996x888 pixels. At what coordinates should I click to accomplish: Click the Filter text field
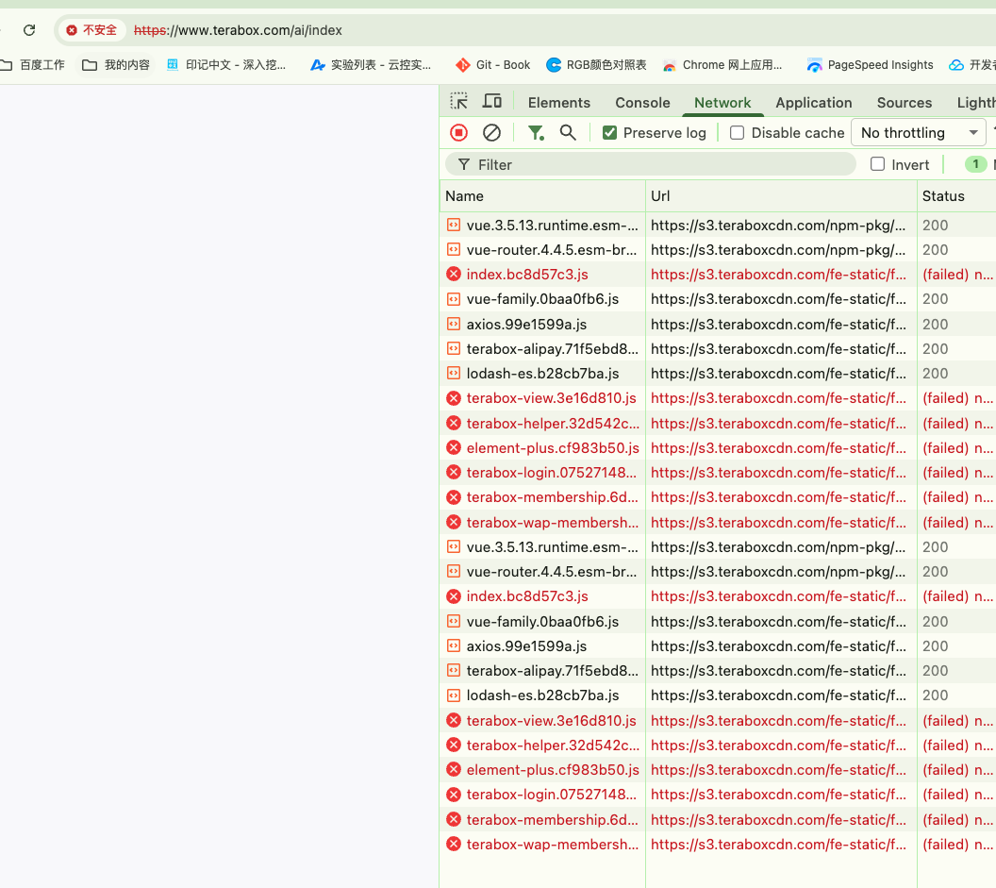(651, 164)
